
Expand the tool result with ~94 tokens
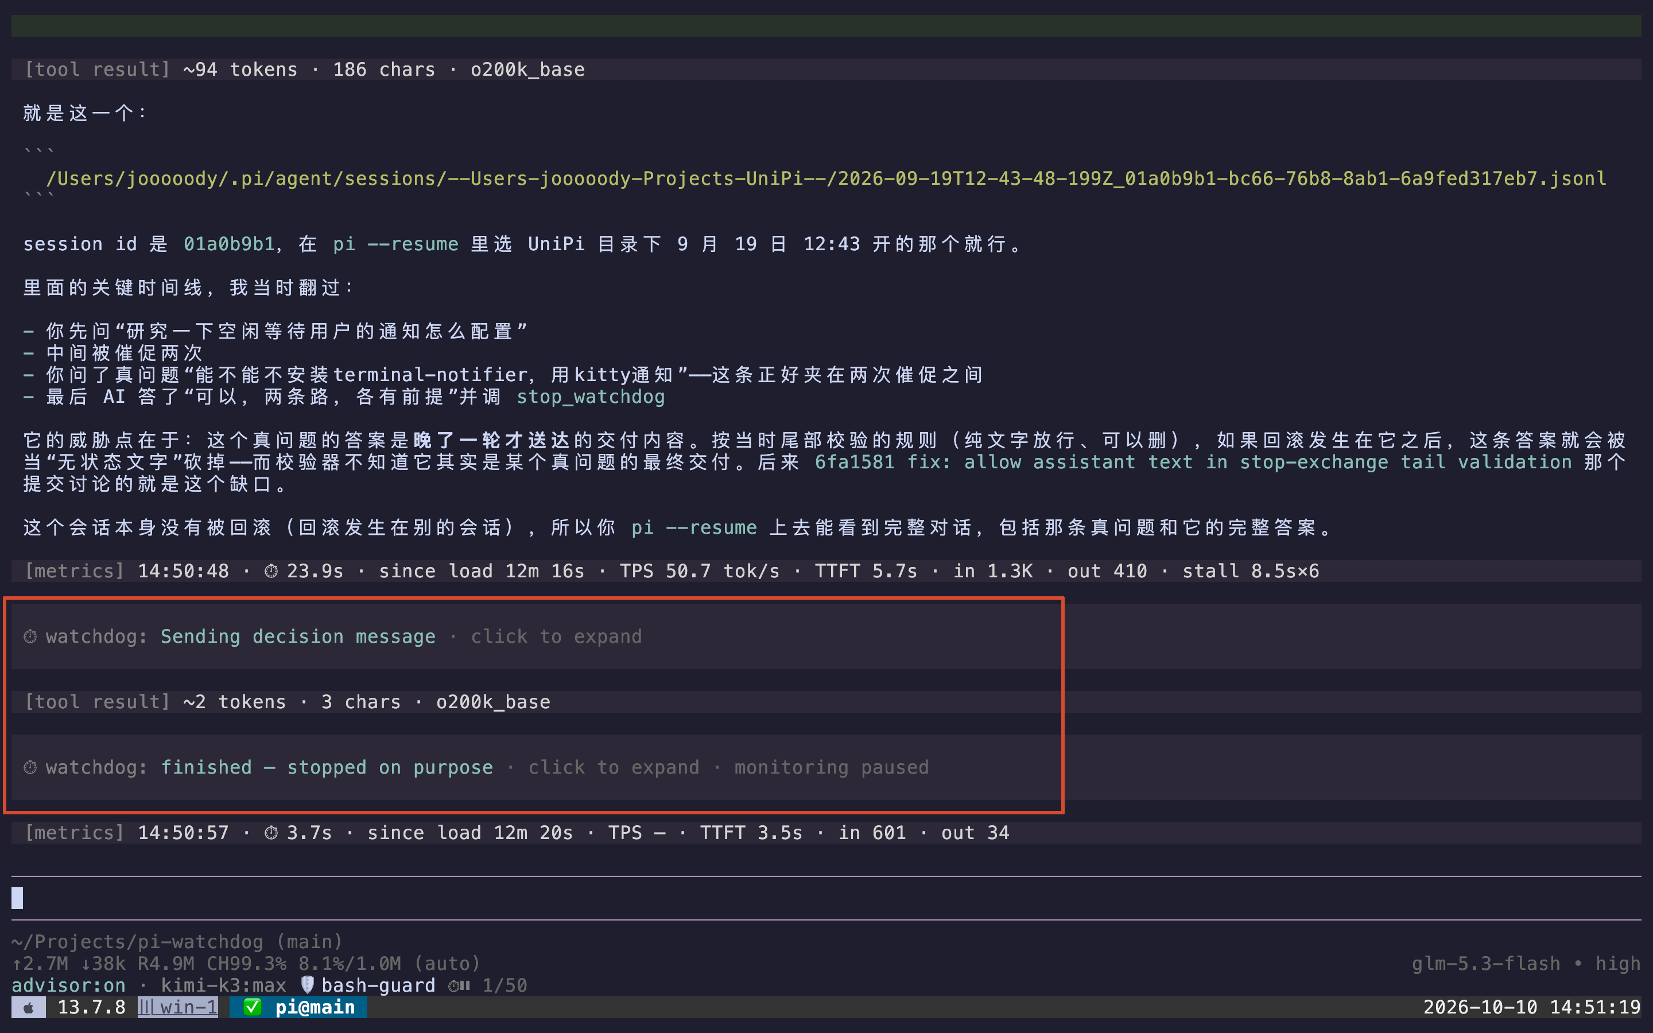(826, 69)
